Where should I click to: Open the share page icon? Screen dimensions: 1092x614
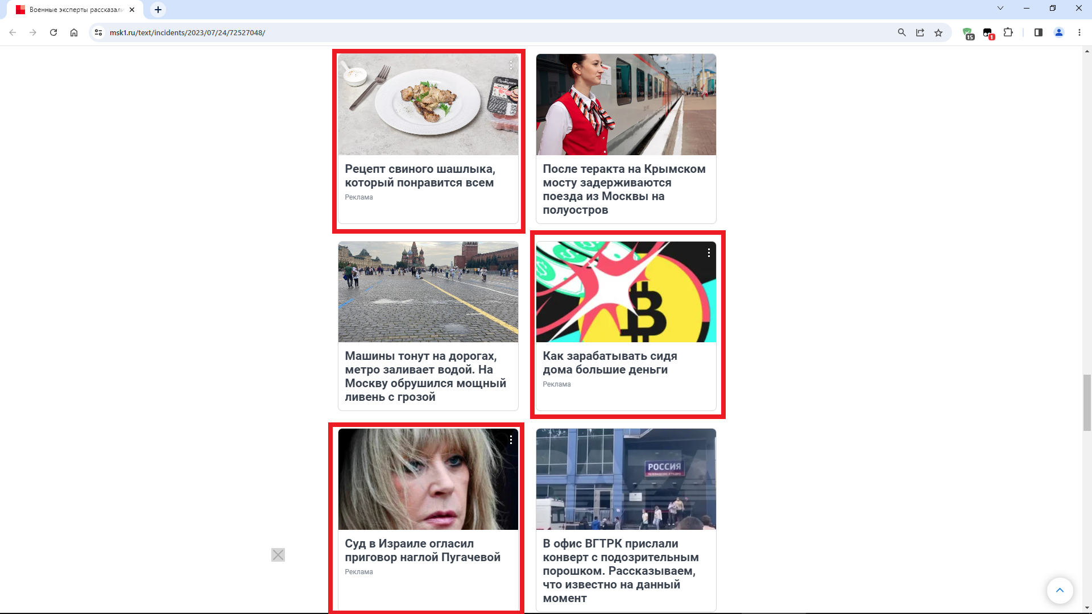click(x=920, y=32)
